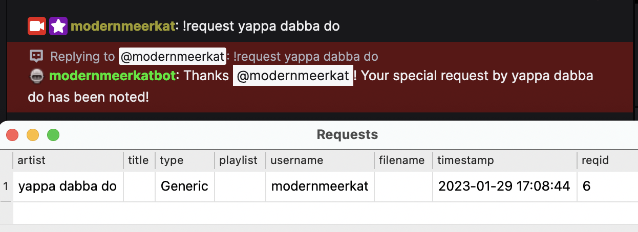Sort by the filename column header
This screenshot has height=232, width=638.
402,160
